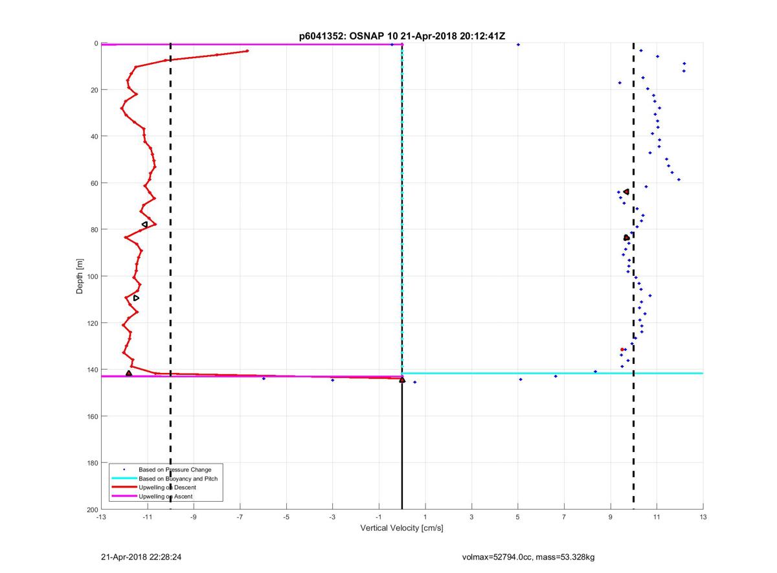Image resolution: width=777 pixels, height=573 pixels.
Task: Click x-axis tick label '-1'
Action: point(379,517)
